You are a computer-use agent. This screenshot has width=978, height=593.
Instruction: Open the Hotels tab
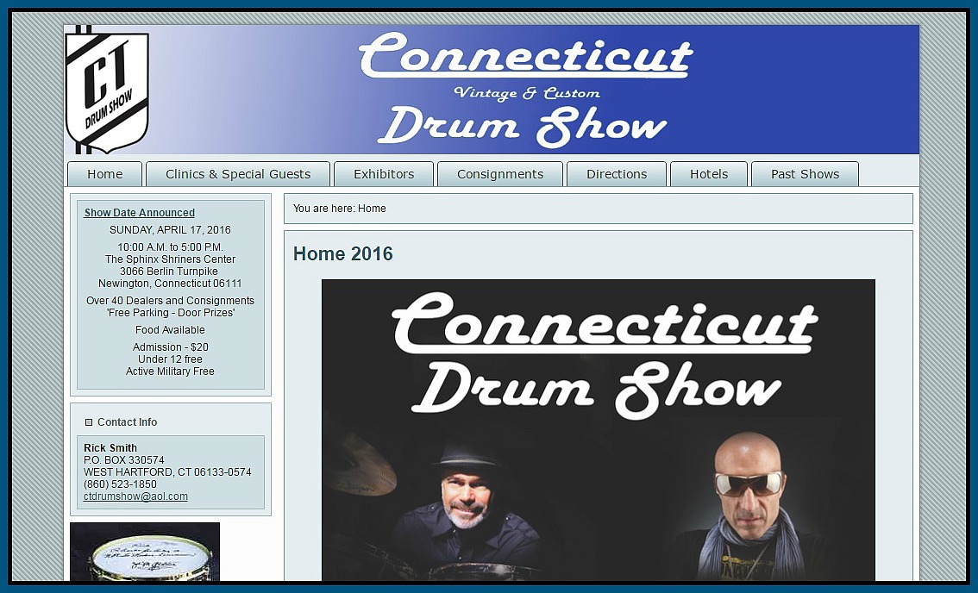click(x=709, y=173)
